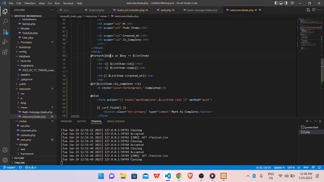Screen dimensions: 324x182
Task: Switch to the Output panel tab
Action: click(x=82, y=121)
